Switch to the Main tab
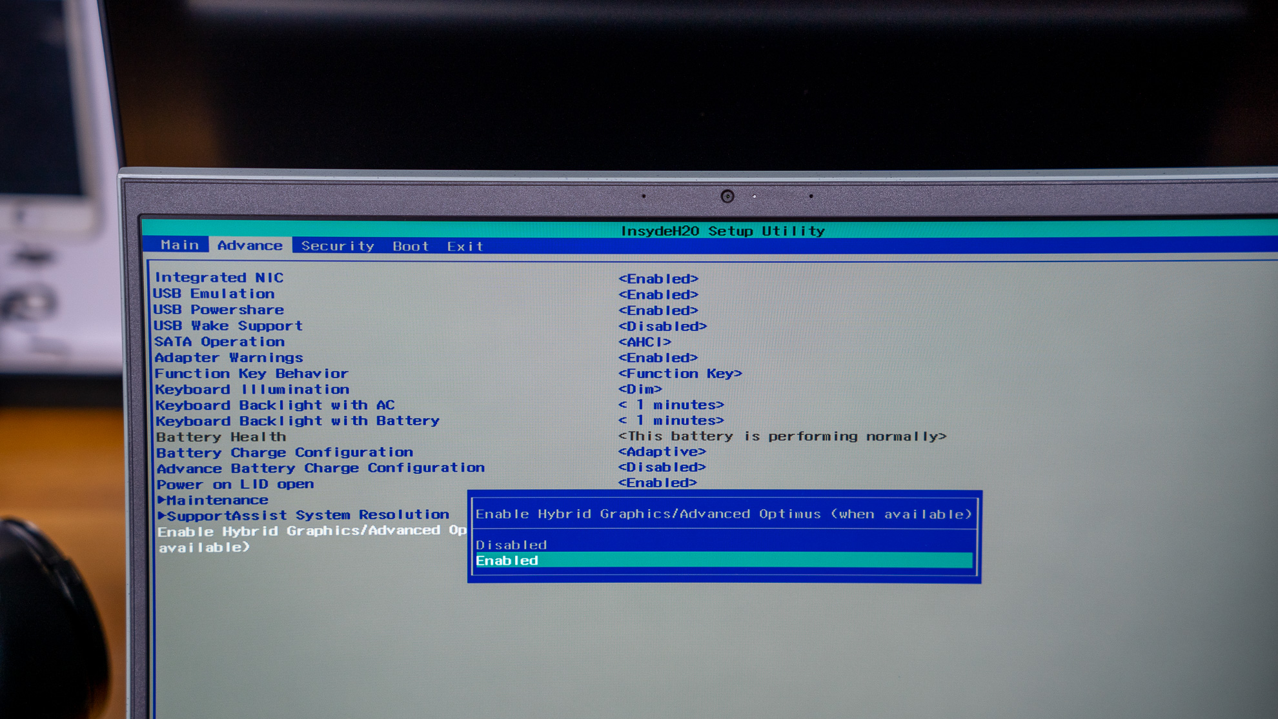 (x=179, y=245)
